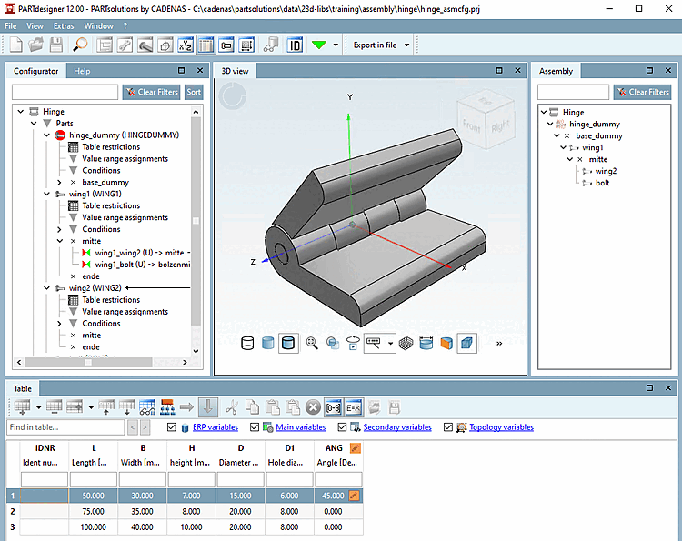Screen dimensions: 682x541
Task: Click the zoom-all magnifier in 3D view toolbar
Action: [312, 343]
